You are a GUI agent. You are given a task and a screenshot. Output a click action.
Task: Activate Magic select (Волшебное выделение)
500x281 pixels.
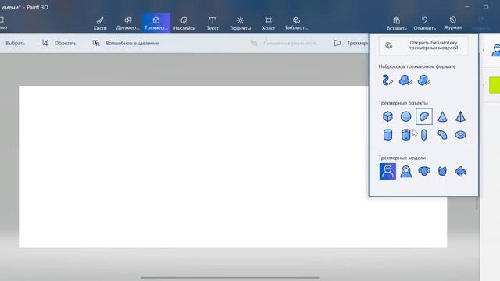[126, 43]
